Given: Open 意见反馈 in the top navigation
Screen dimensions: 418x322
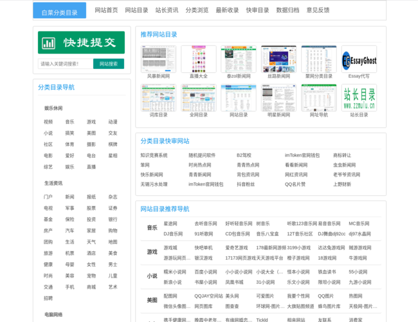Looking at the screenshot, I should click(x=318, y=10).
